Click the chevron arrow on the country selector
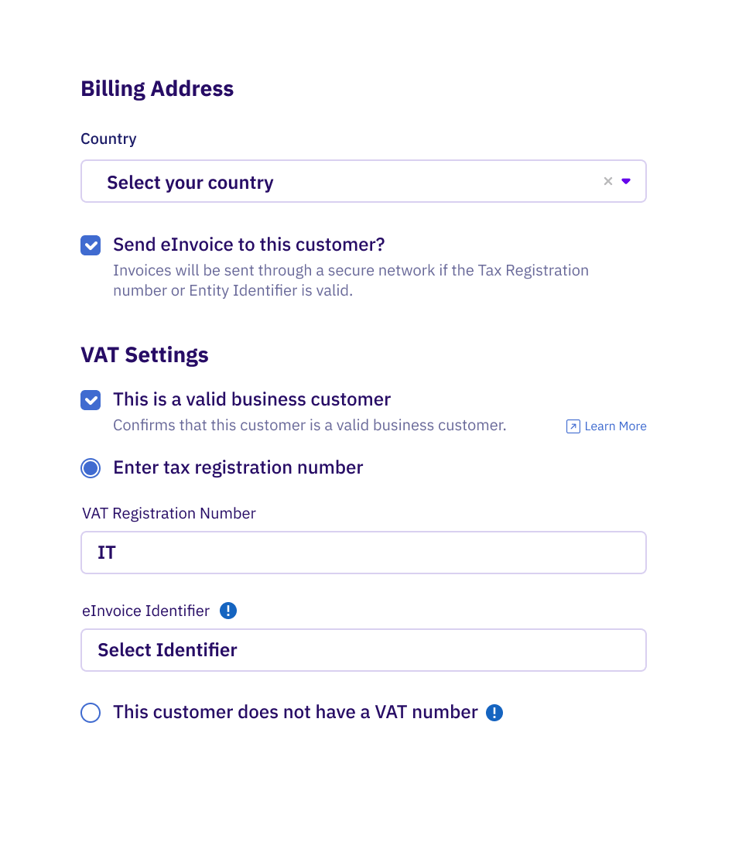 point(625,181)
